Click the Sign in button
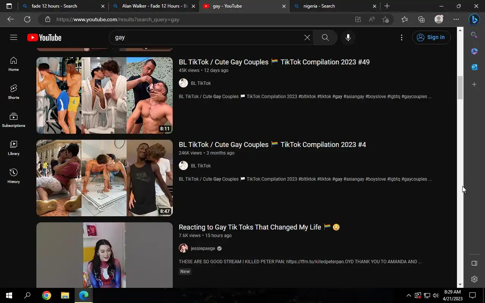 (431, 37)
